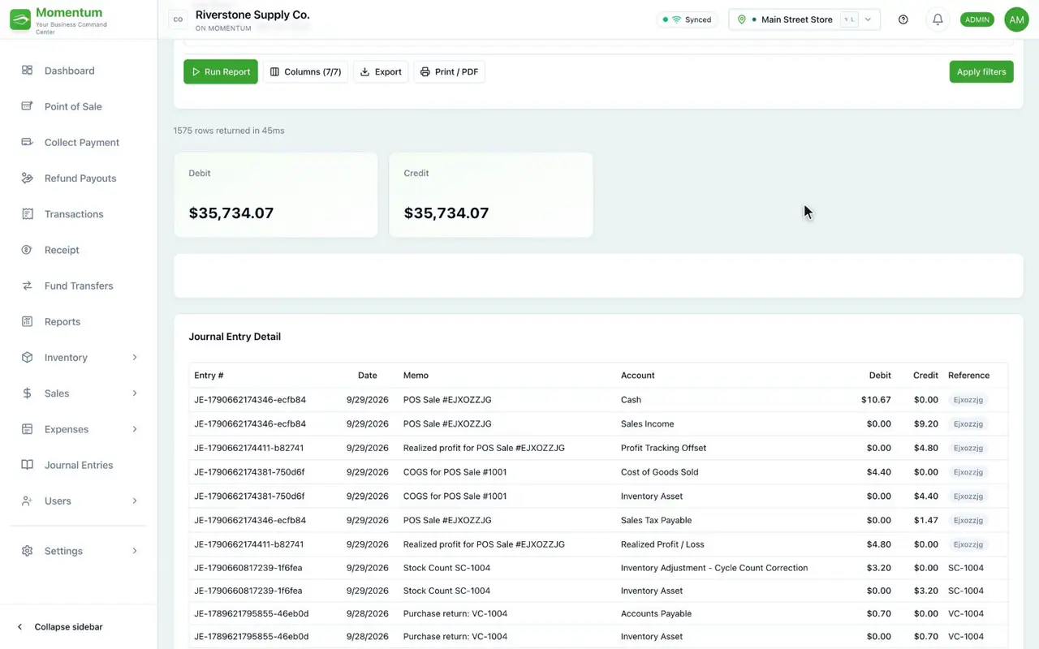Click the Sales Income account cell
Image resolution: width=1039 pixels, height=649 pixels.
pyautogui.click(x=647, y=423)
